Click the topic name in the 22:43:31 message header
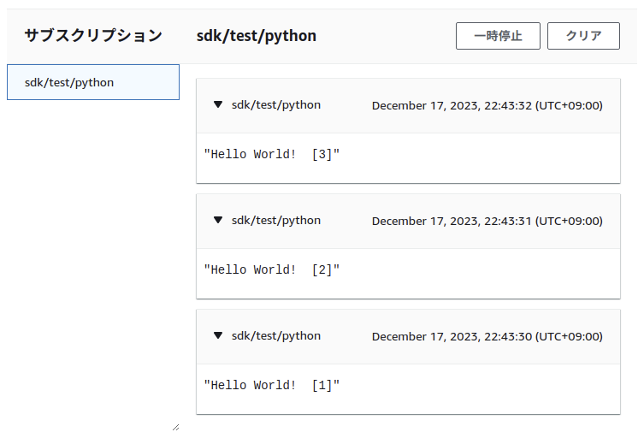This screenshot has width=644, height=432. coord(276,221)
